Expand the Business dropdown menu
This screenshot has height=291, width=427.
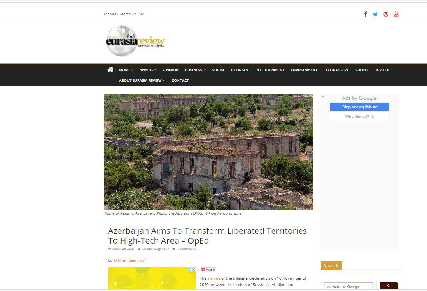coord(195,70)
